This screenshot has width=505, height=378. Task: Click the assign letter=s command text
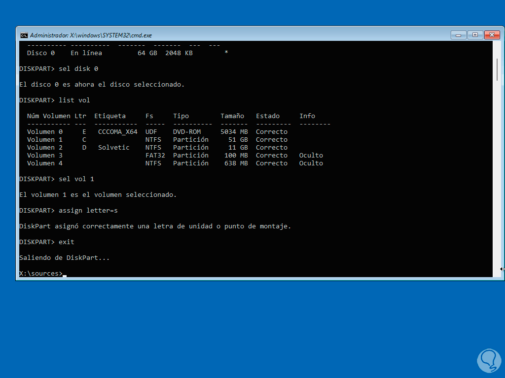tap(88, 210)
